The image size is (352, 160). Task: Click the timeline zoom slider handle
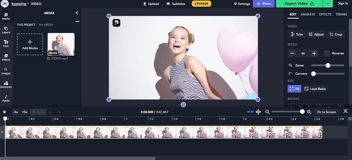[302, 112]
